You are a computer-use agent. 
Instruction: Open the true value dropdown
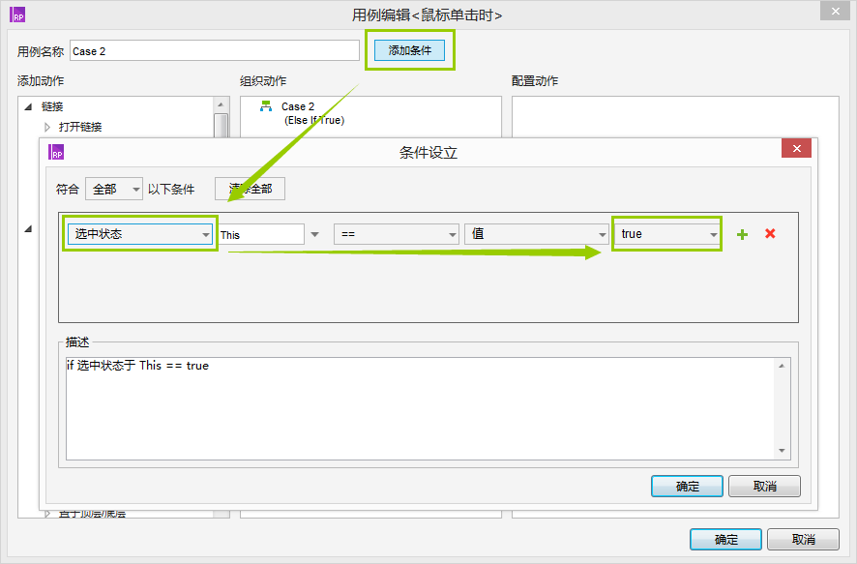[x=666, y=234]
